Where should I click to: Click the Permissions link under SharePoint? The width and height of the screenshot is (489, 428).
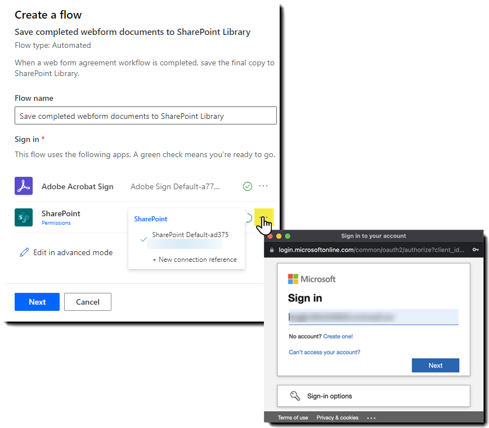coord(56,222)
